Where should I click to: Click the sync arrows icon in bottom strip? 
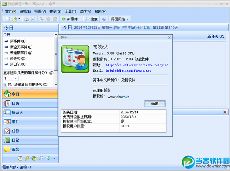tap(48, 158)
